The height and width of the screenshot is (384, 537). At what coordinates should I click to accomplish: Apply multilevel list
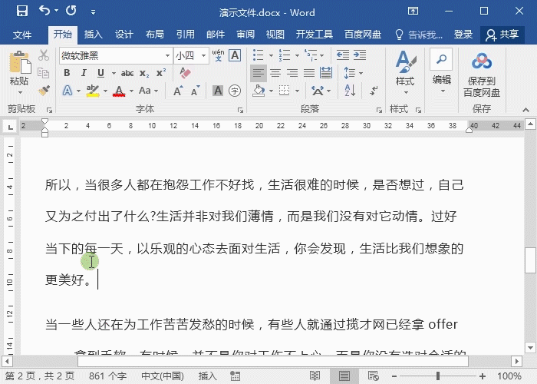click(311, 55)
